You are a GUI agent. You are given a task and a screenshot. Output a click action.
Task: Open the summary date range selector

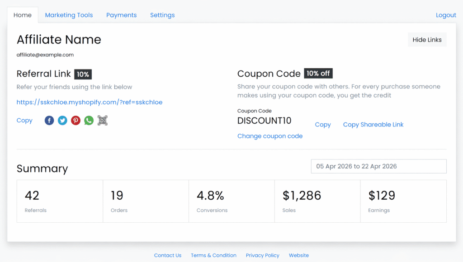(378, 166)
